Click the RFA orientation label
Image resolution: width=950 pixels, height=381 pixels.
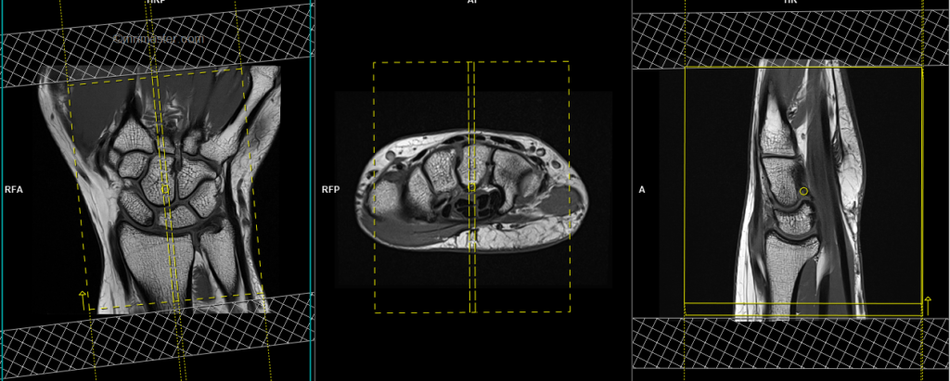click(13, 190)
